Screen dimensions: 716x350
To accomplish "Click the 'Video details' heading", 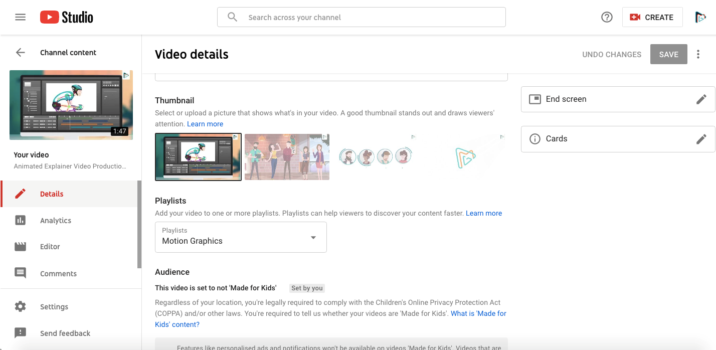I will (x=192, y=54).
